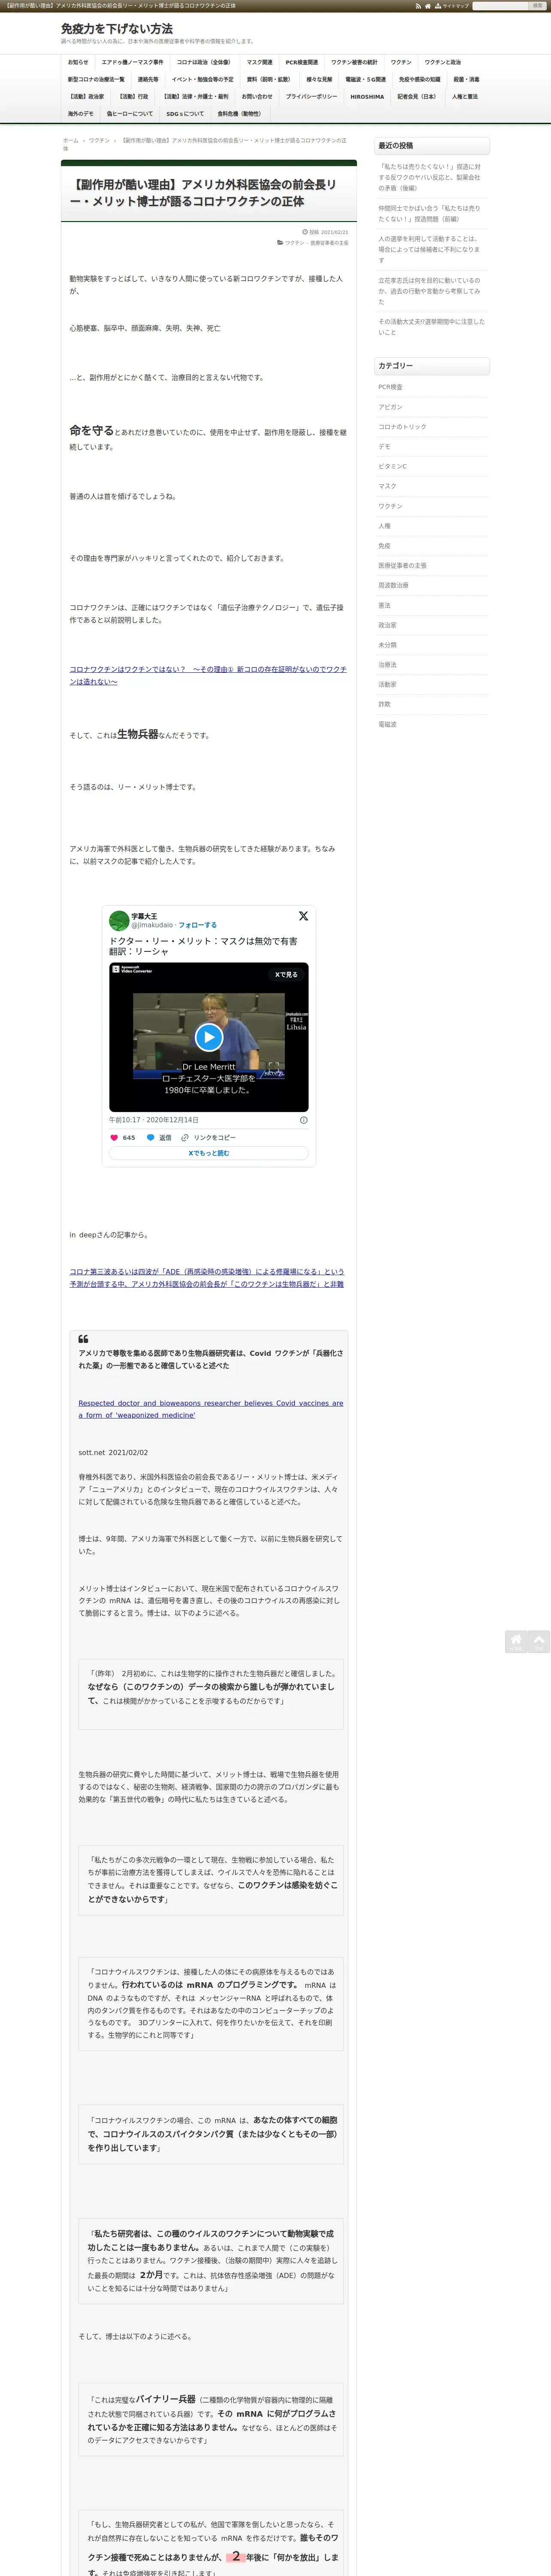Open the お知らせ menu item
This screenshot has height=2576, width=551.
point(78,62)
